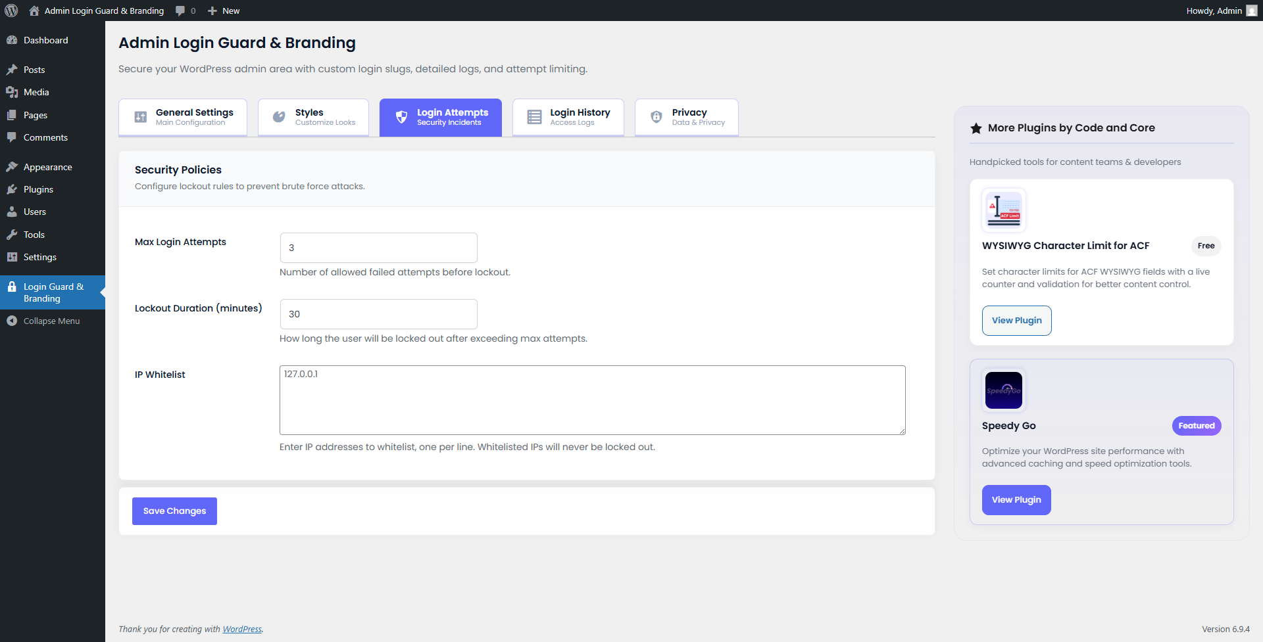The height and width of the screenshot is (642, 1263).
Task: Click View Plugin for Speedy Go
Action: click(1016, 499)
